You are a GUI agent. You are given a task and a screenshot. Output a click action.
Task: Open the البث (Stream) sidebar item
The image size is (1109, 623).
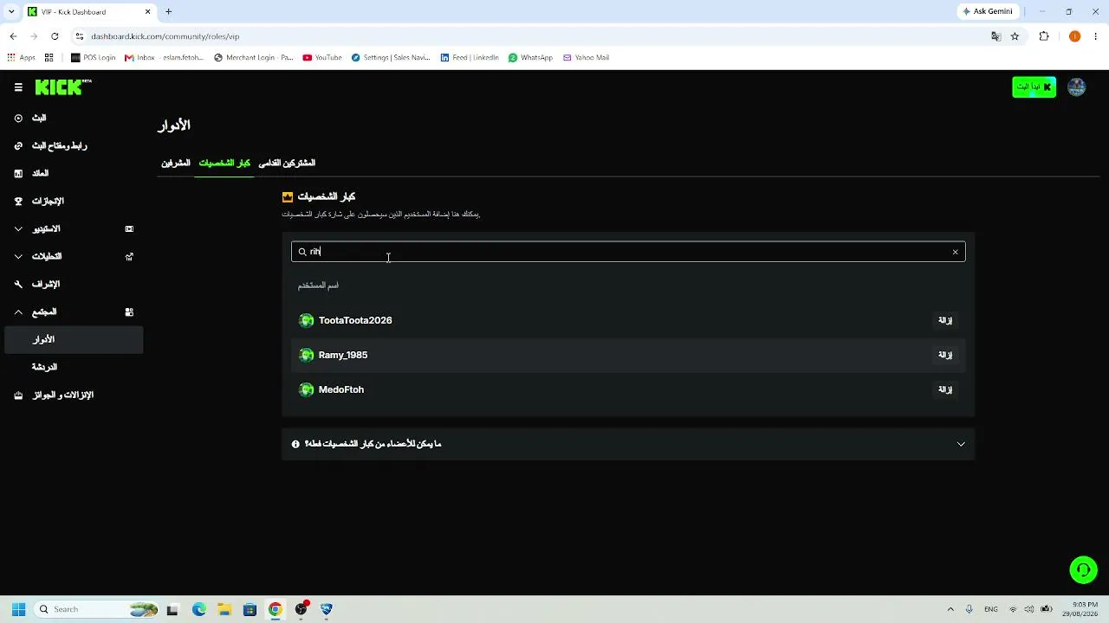point(74,118)
